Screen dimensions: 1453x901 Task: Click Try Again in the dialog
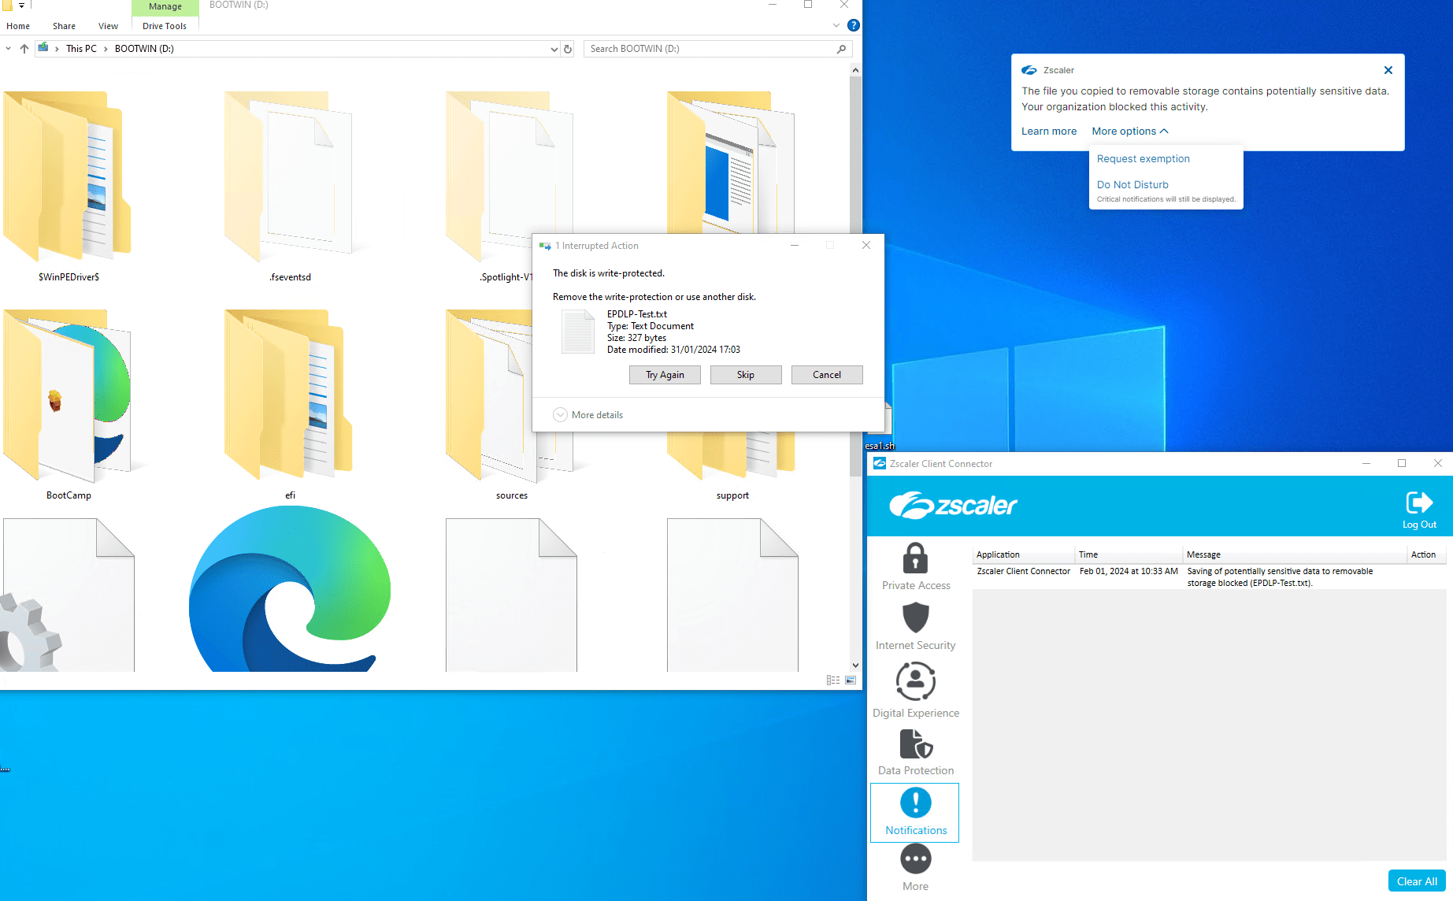coord(665,375)
